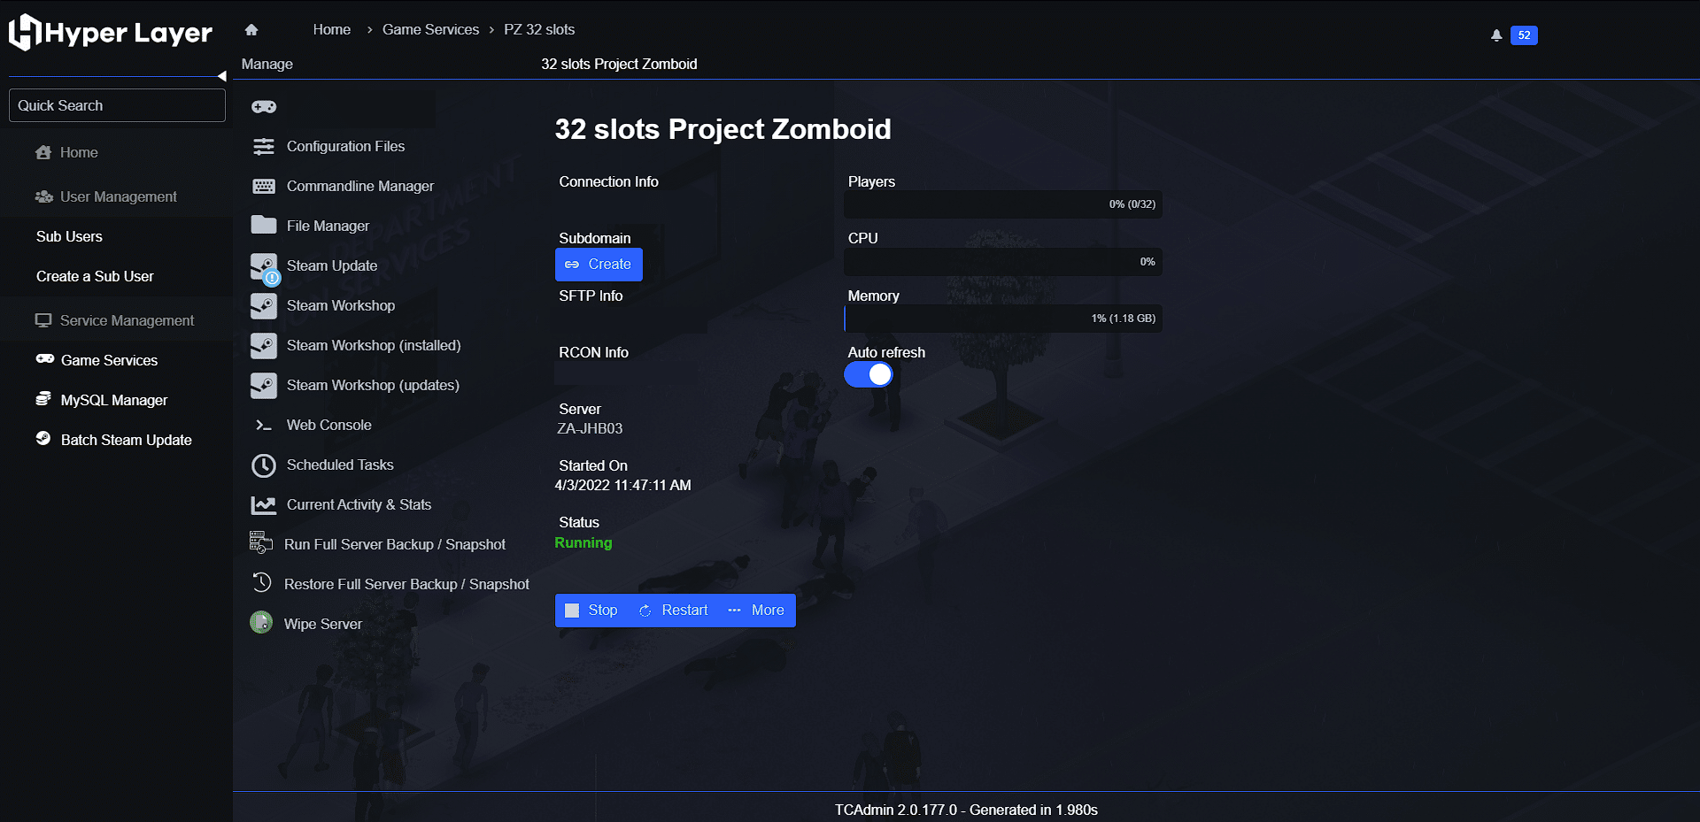Click the Home house icon in sidebar
1700x822 pixels.
[43, 152]
